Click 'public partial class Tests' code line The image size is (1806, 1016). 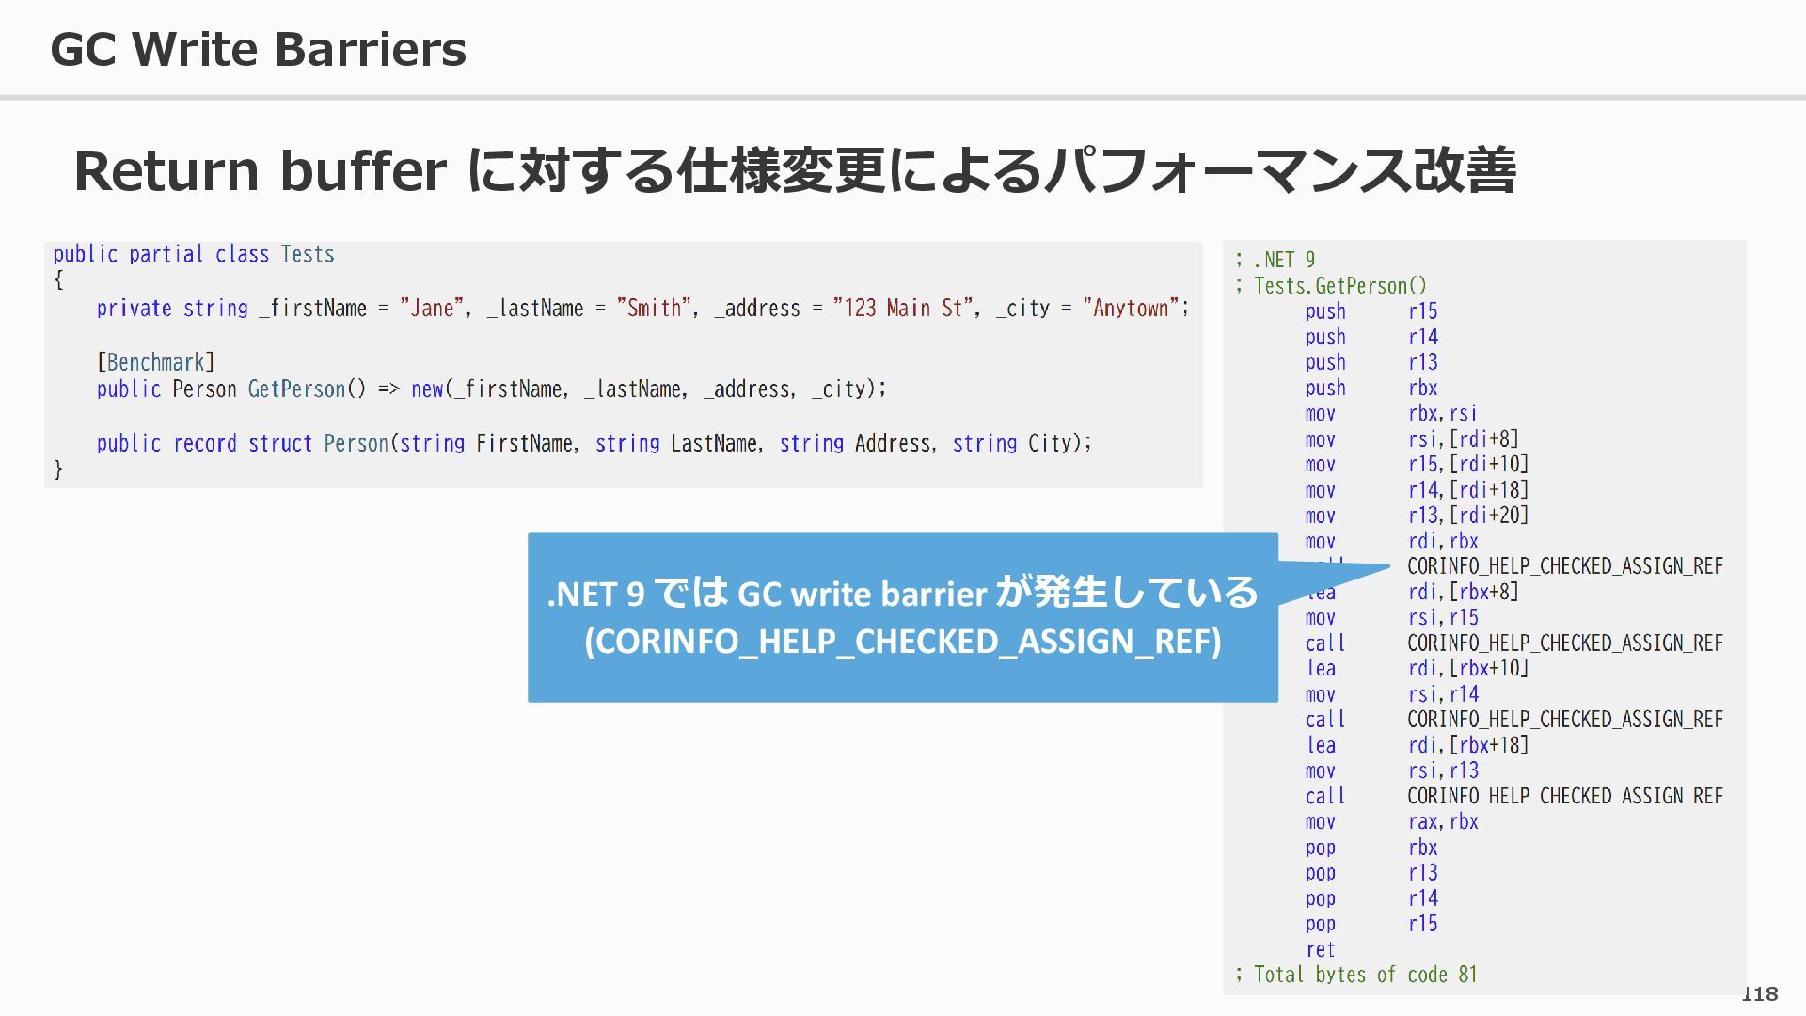click(193, 254)
